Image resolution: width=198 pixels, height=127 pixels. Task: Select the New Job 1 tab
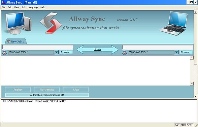click(16, 41)
